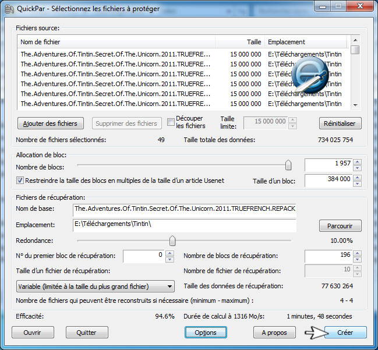Viewport: 378px width, 350px height.
Task: Click the Ouvrir button
Action: (x=33, y=333)
